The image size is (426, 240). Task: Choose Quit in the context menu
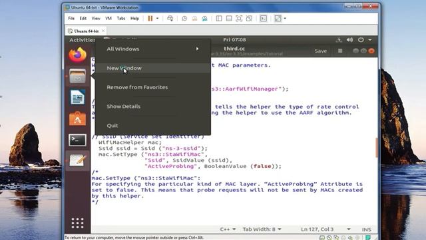(153, 125)
